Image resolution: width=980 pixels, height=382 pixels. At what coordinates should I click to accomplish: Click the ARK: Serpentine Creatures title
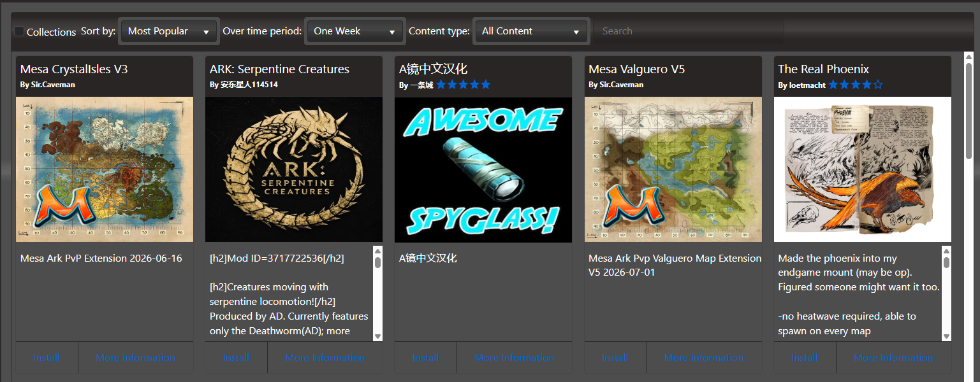coord(279,69)
